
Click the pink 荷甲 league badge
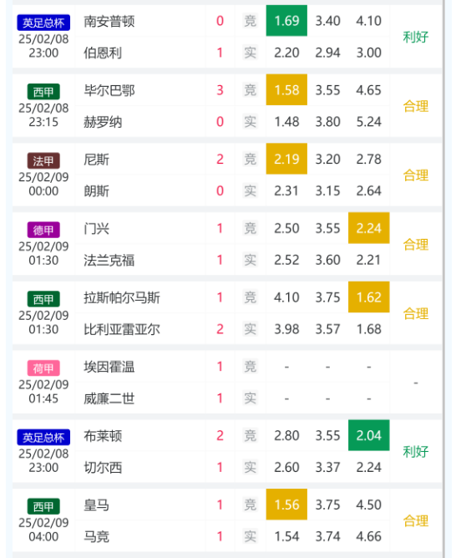(43, 368)
